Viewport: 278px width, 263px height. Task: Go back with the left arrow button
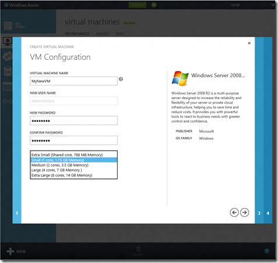tap(234, 213)
